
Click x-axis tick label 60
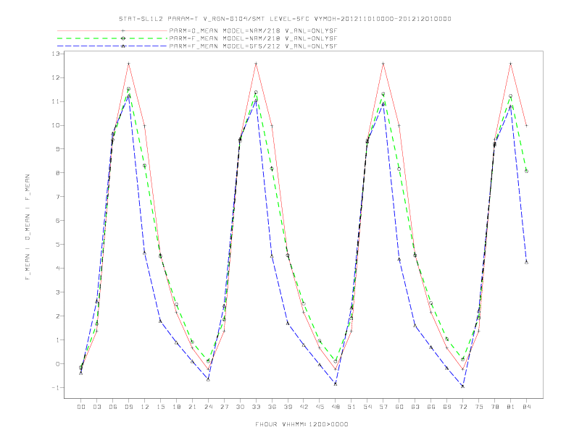pos(399,407)
